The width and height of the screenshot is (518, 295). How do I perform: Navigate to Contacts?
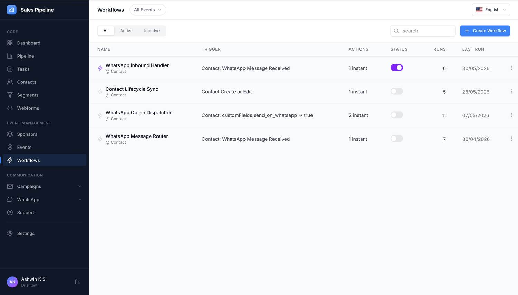pos(45,82)
